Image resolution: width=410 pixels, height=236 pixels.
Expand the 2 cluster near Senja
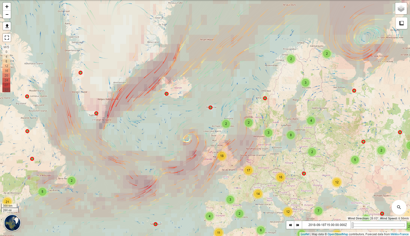tap(291, 59)
